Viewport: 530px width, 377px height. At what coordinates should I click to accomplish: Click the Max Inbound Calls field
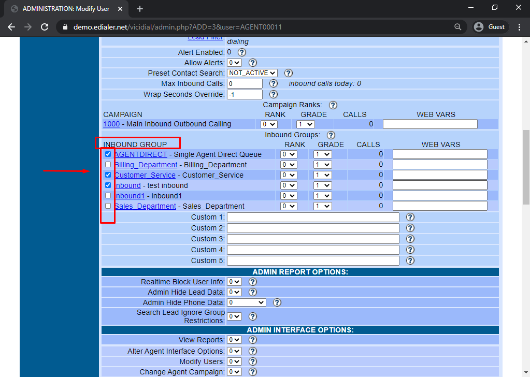[x=245, y=84]
